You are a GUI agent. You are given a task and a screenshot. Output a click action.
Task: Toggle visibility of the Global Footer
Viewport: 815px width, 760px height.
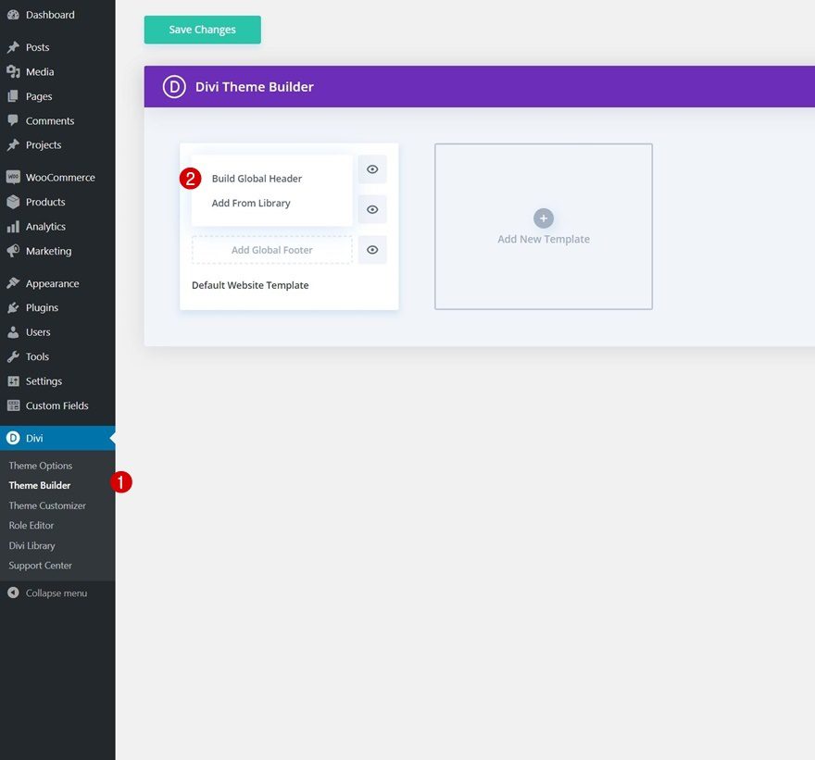(372, 249)
